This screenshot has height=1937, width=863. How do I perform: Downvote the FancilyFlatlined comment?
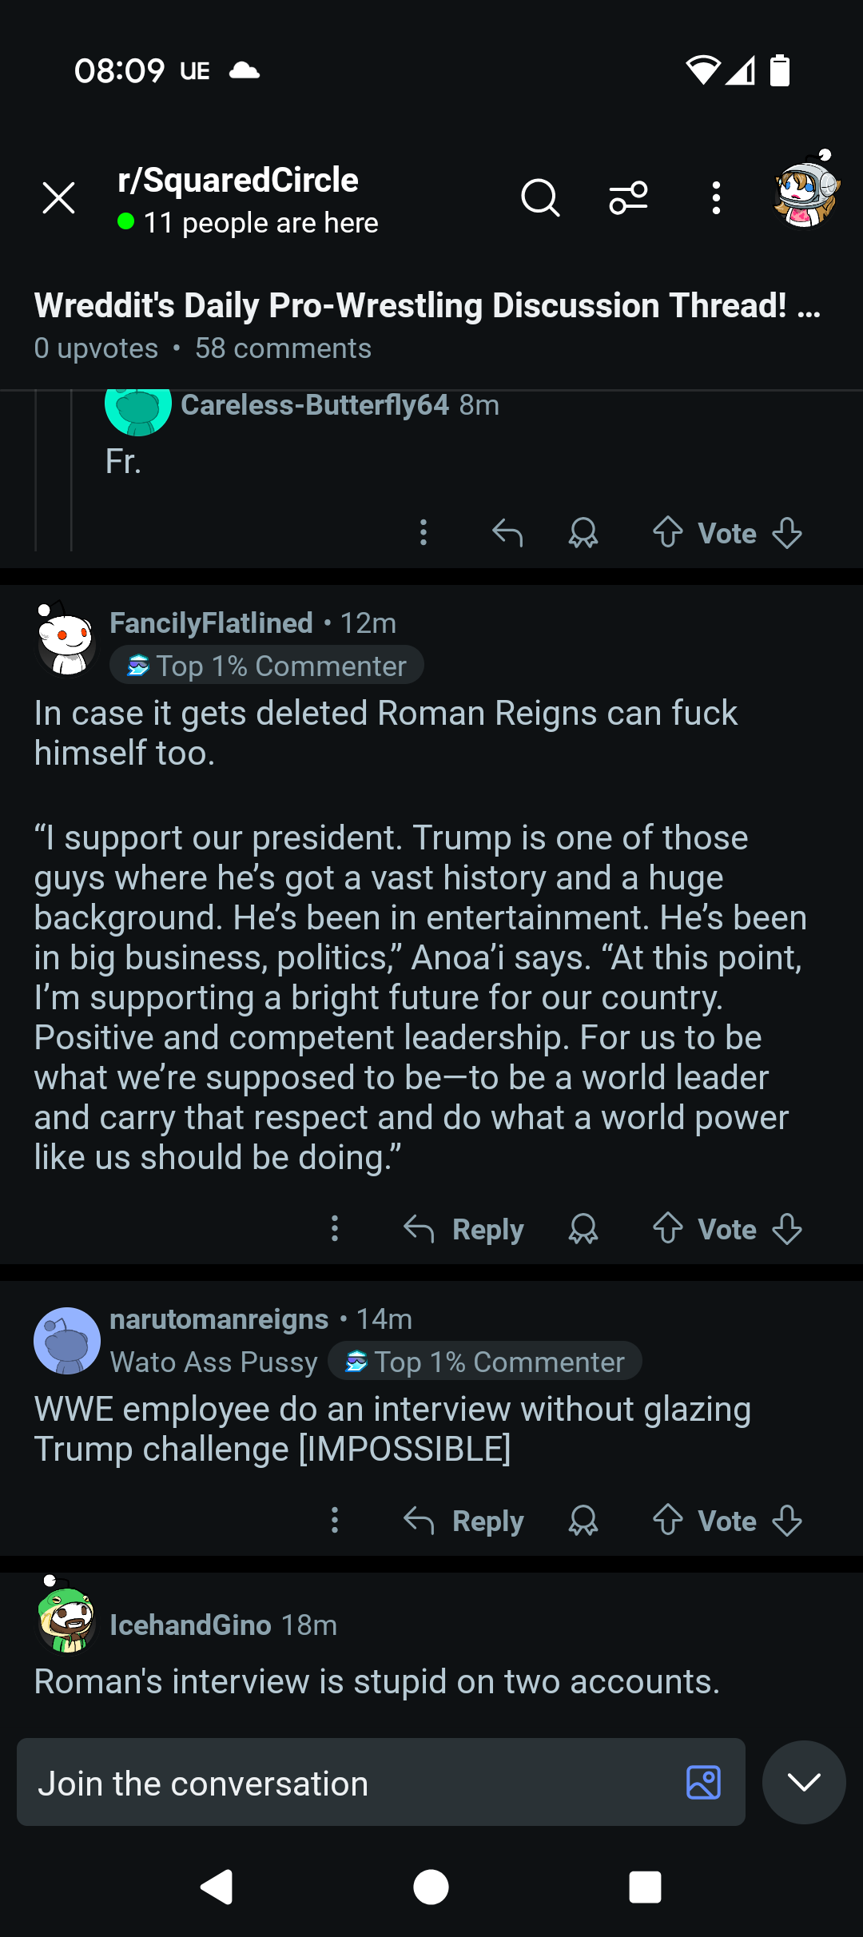pyautogui.click(x=787, y=1228)
